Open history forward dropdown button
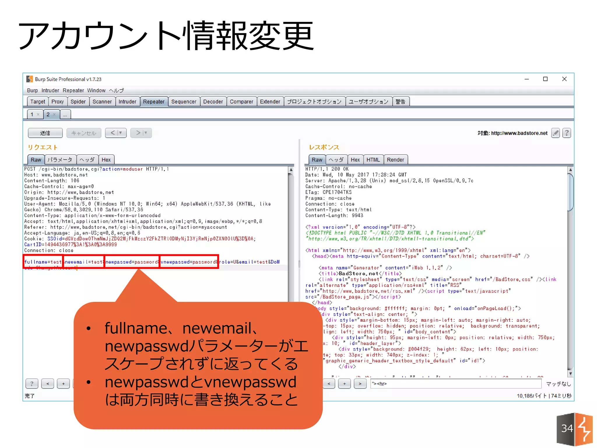 point(141,133)
